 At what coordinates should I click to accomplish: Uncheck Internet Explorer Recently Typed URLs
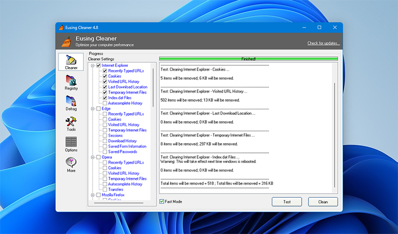click(105, 71)
